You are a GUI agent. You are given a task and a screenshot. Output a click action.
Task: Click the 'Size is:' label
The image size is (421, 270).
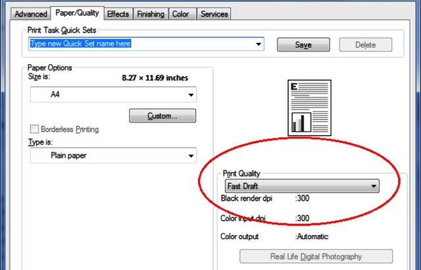[x=39, y=77]
